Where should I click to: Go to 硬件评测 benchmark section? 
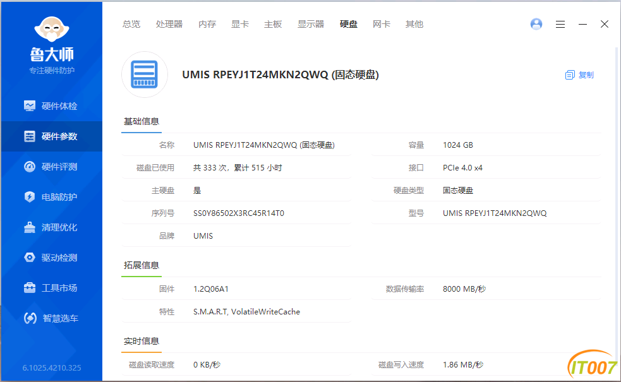tap(51, 167)
